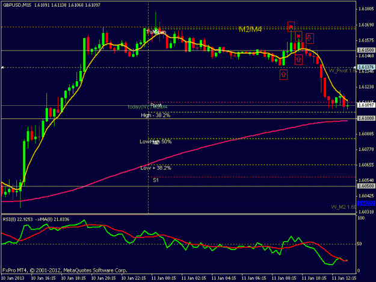Click the '11 Jan 08:15' time axis label
Image resolution: width=376 pixels, height=282 pixels.
284,278
